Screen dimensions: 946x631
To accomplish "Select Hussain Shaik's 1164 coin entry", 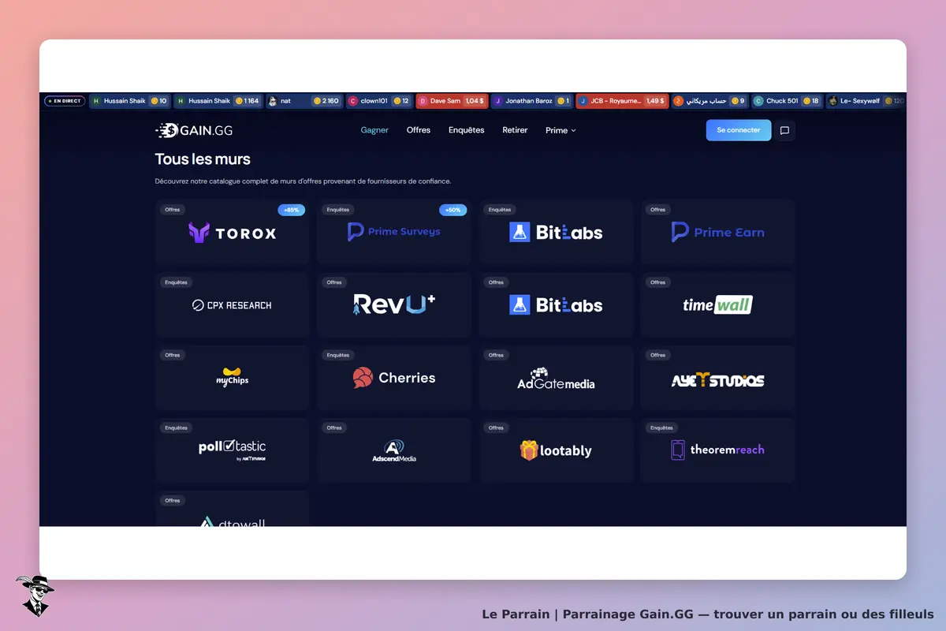I will coord(218,101).
